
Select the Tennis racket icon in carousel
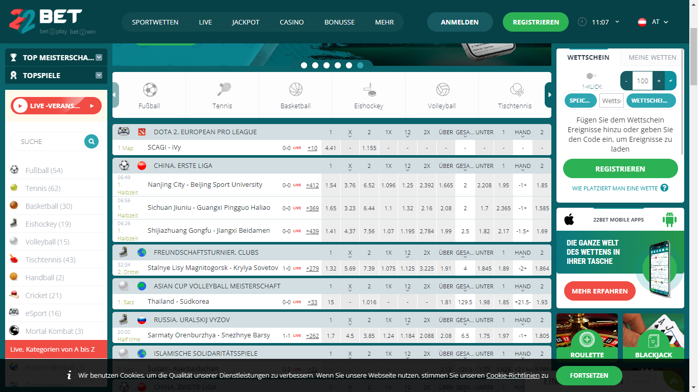pos(223,90)
